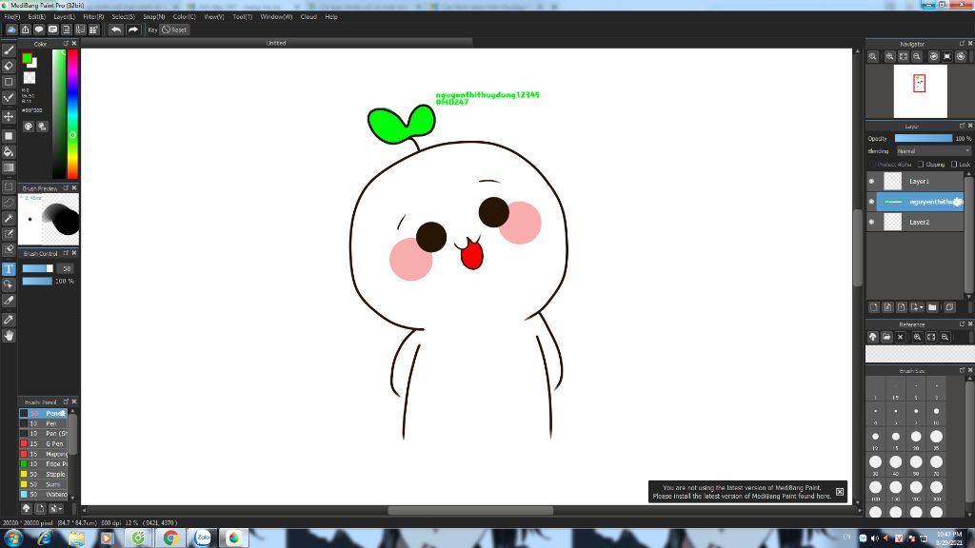This screenshot has height=548, width=975.
Task: Click the Redo arrow in toolbar
Action: (132, 29)
